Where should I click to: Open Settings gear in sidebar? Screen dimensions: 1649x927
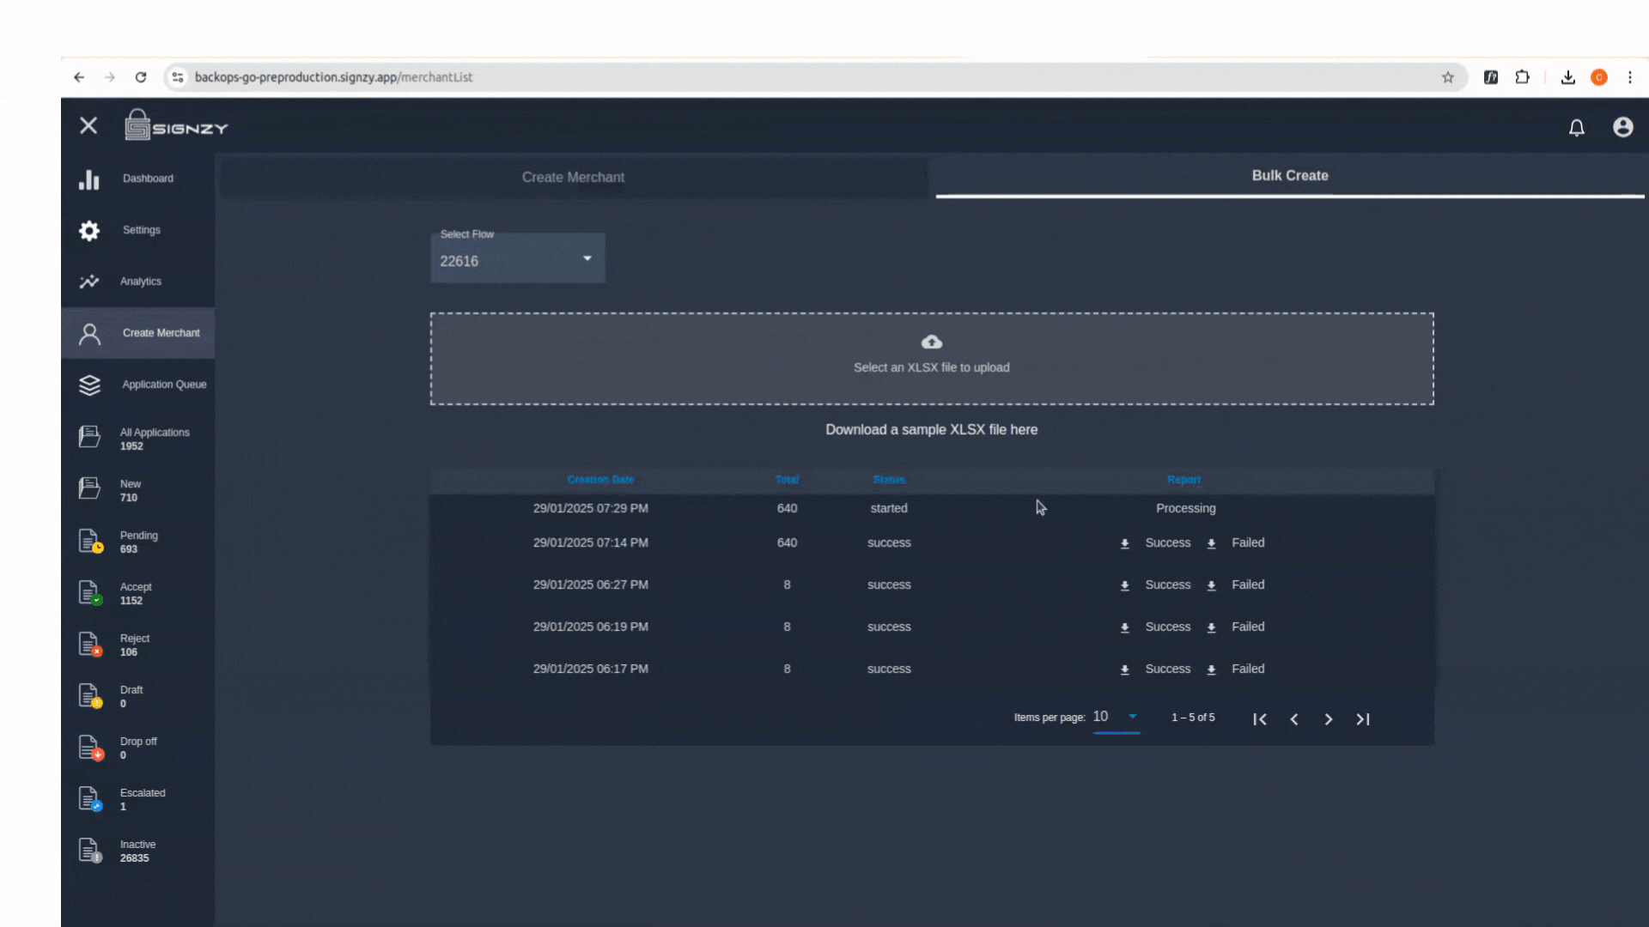137,230
